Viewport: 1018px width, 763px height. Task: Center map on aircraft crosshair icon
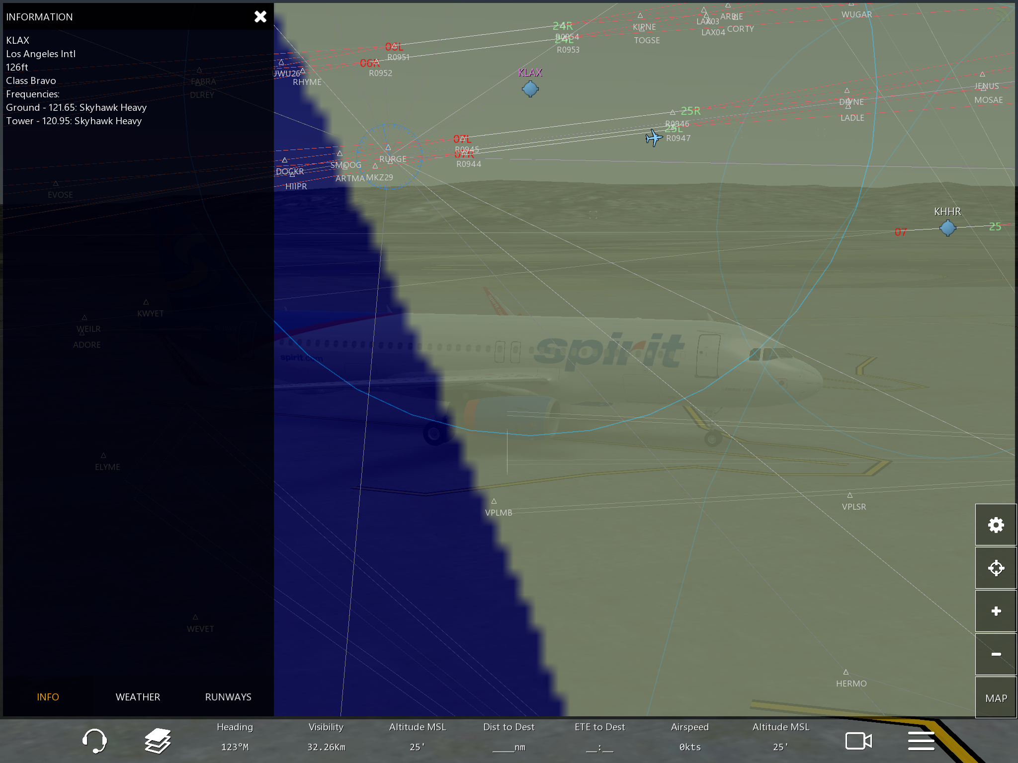pos(996,568)
